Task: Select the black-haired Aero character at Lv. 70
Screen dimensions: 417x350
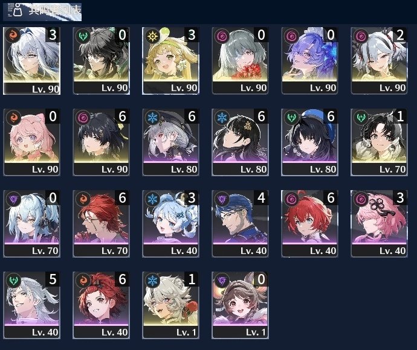Action: point(379,142)
